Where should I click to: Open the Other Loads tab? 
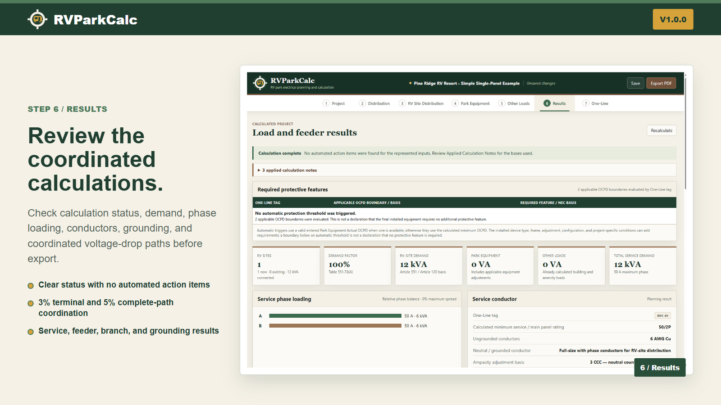click(x=514, y=103)
